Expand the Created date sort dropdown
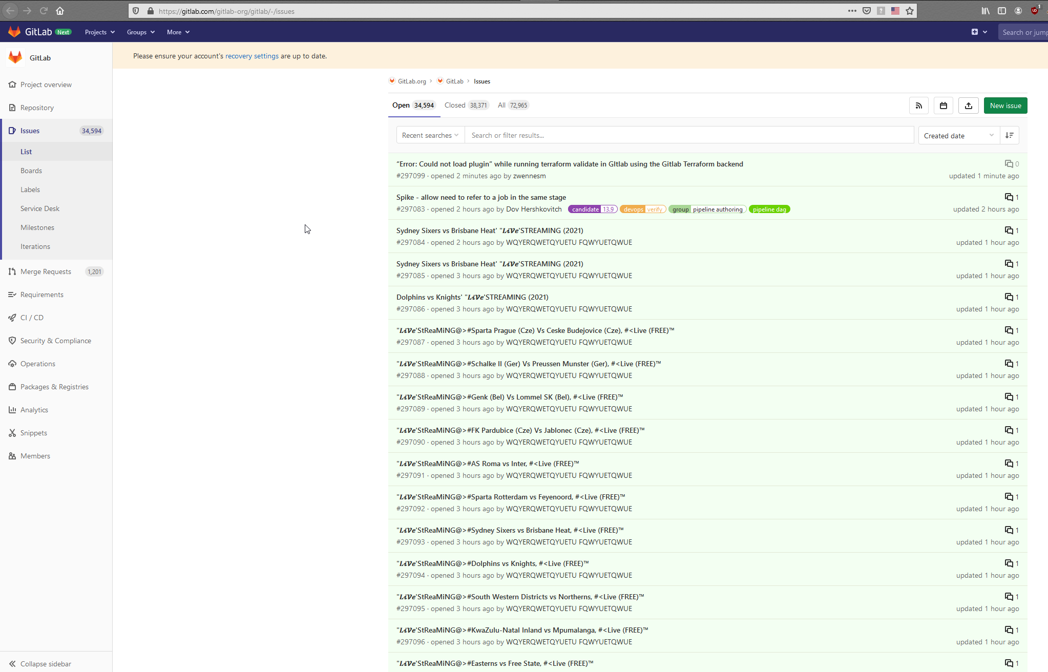Screen dimensions: 1048x672 [x=958, y=135]
